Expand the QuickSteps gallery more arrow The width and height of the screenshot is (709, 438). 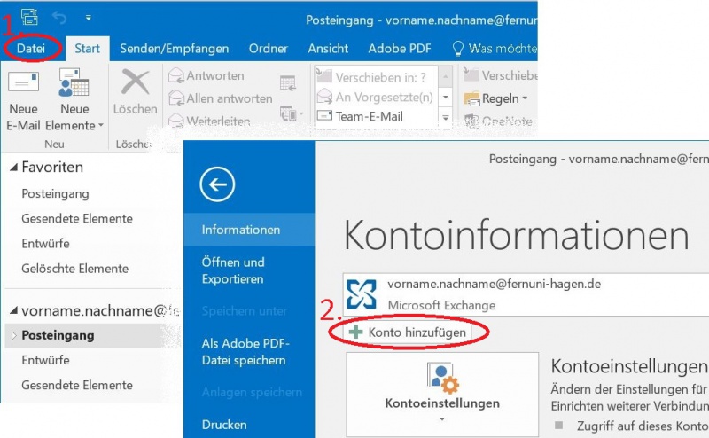pos(446,117)
